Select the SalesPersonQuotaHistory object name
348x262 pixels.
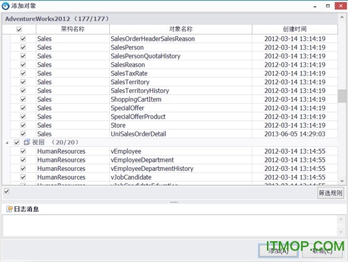click(146, 56)
